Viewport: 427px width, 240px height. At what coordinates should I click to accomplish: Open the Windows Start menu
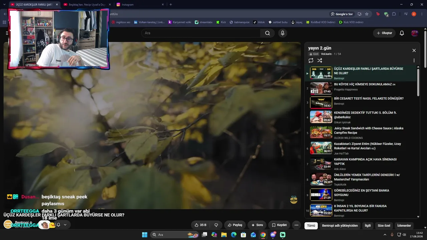coord(144,235)
